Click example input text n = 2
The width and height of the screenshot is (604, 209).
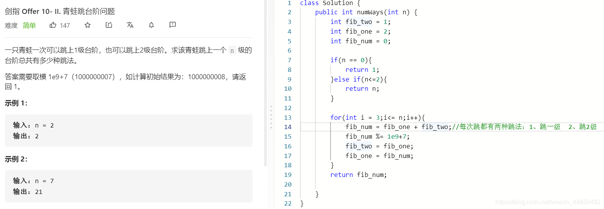point(44,125)
